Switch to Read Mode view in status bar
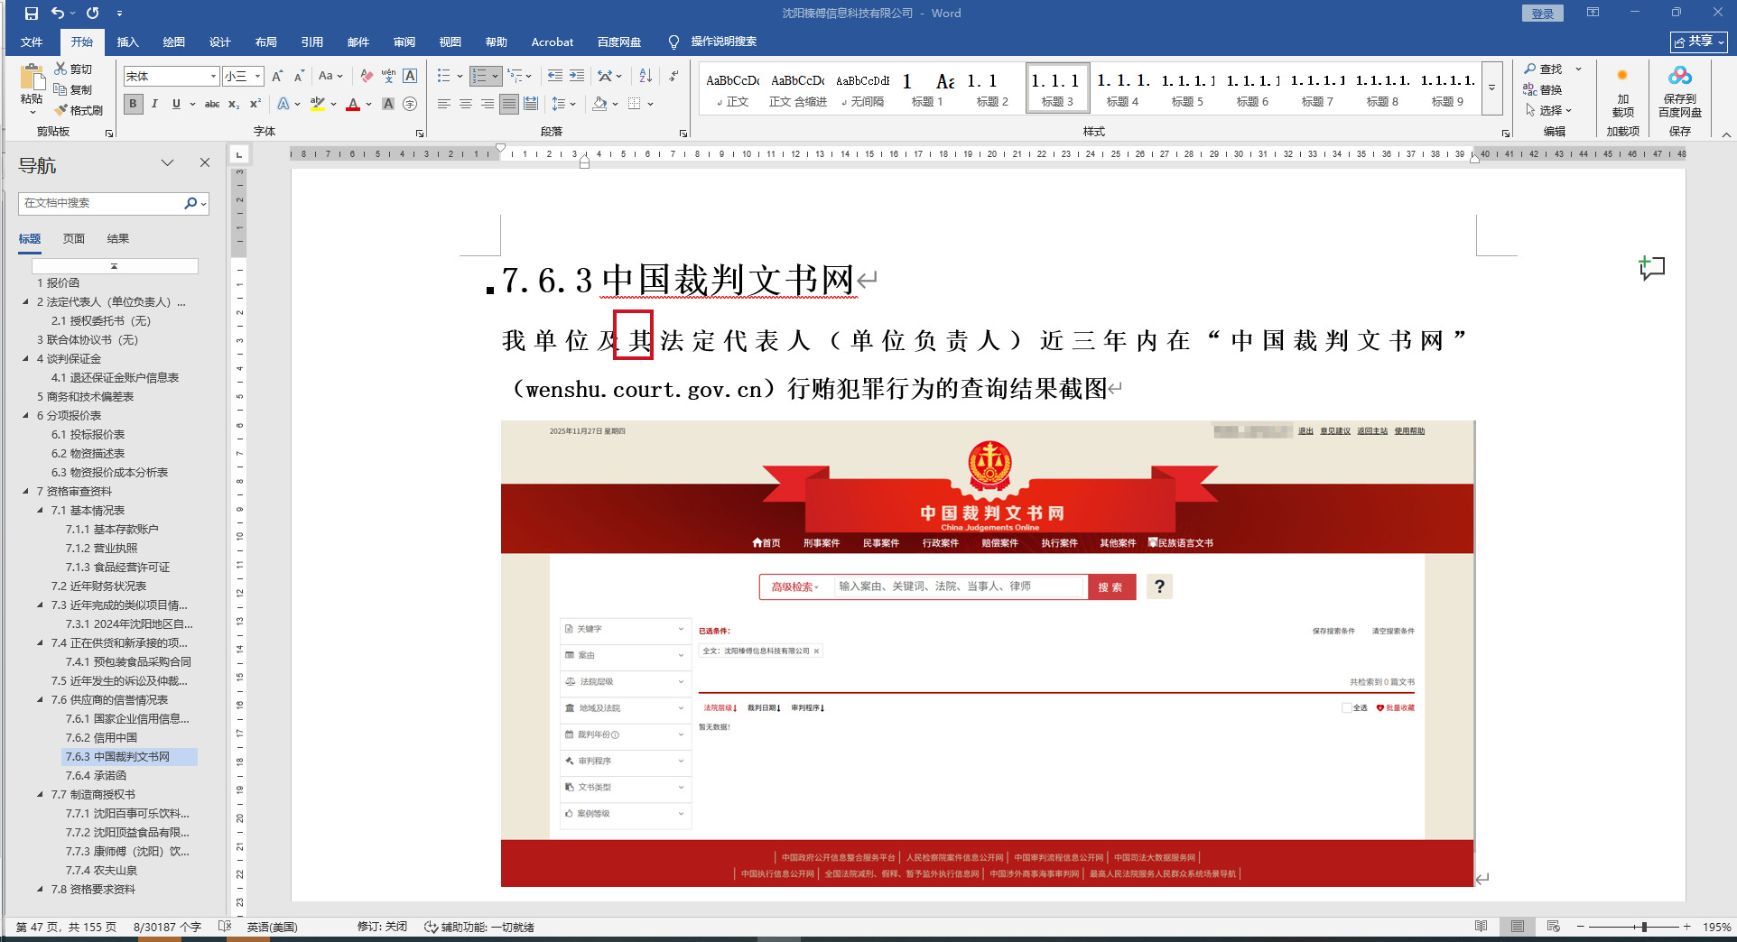The height and width of the screenshot is (942, 1737). 1482,927
